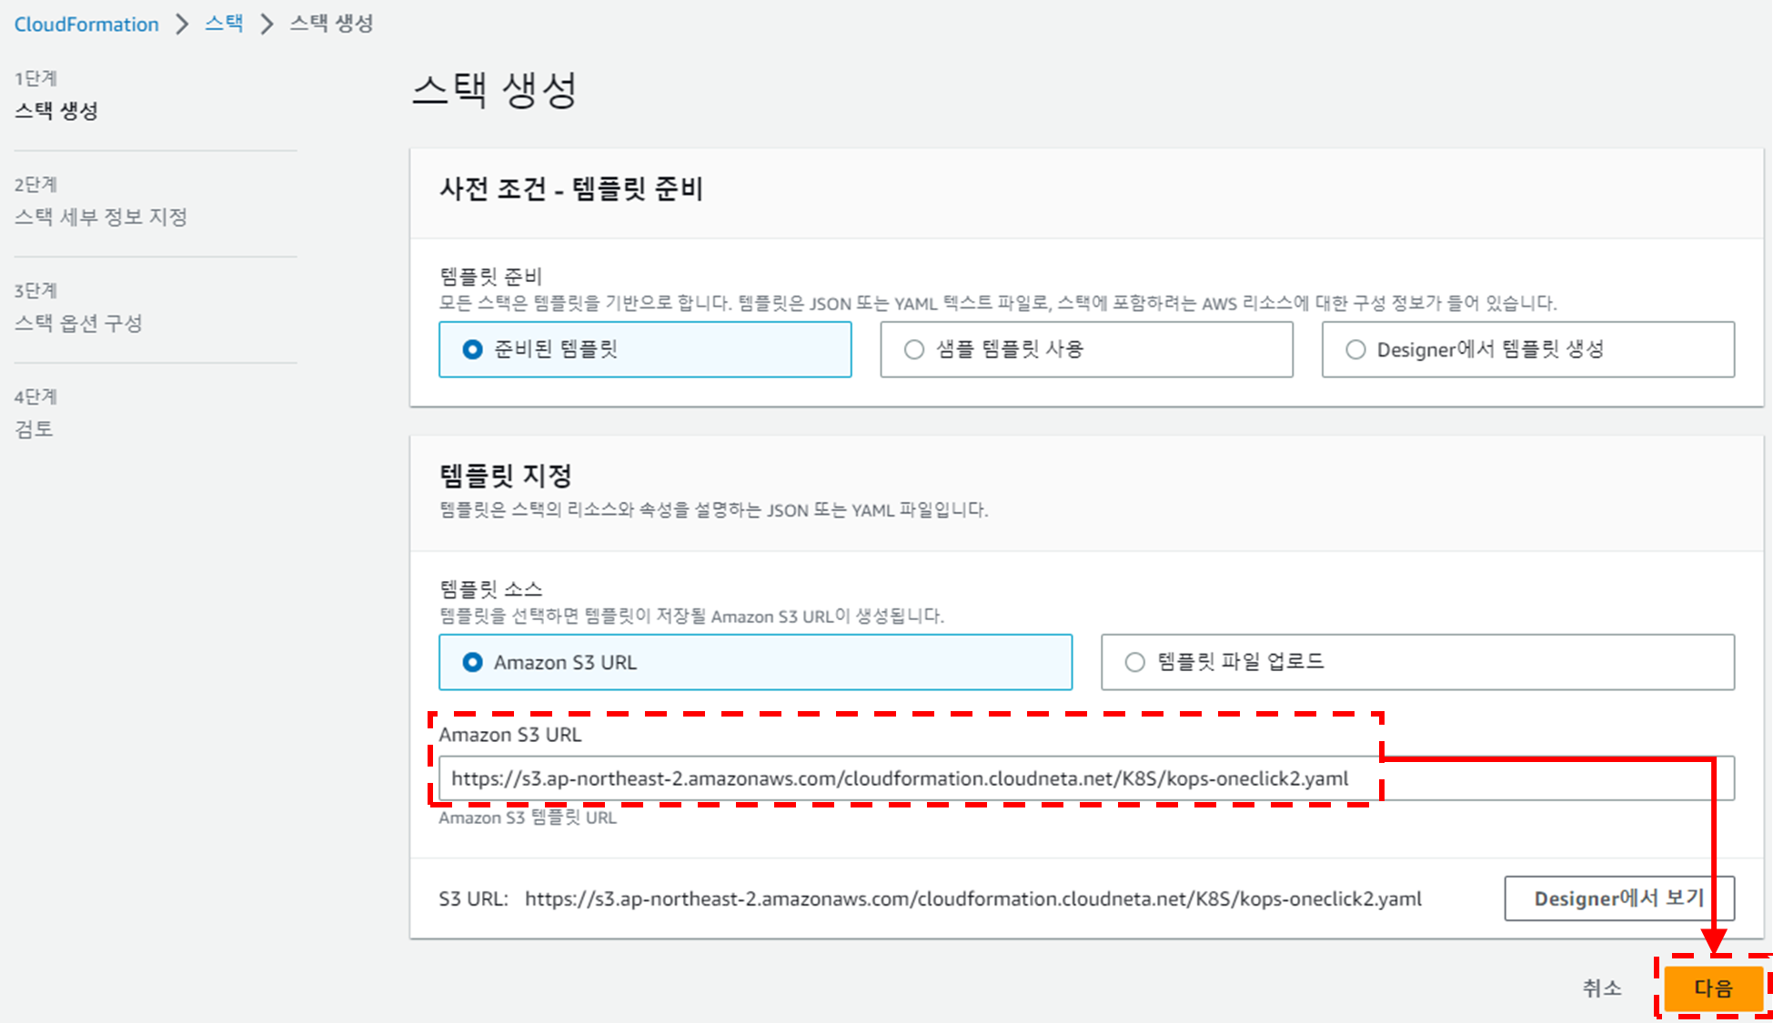This screenshot has height=1023, width=1773.
Task: Click the 템플릿 지정 section header
Action: point(506,476)
